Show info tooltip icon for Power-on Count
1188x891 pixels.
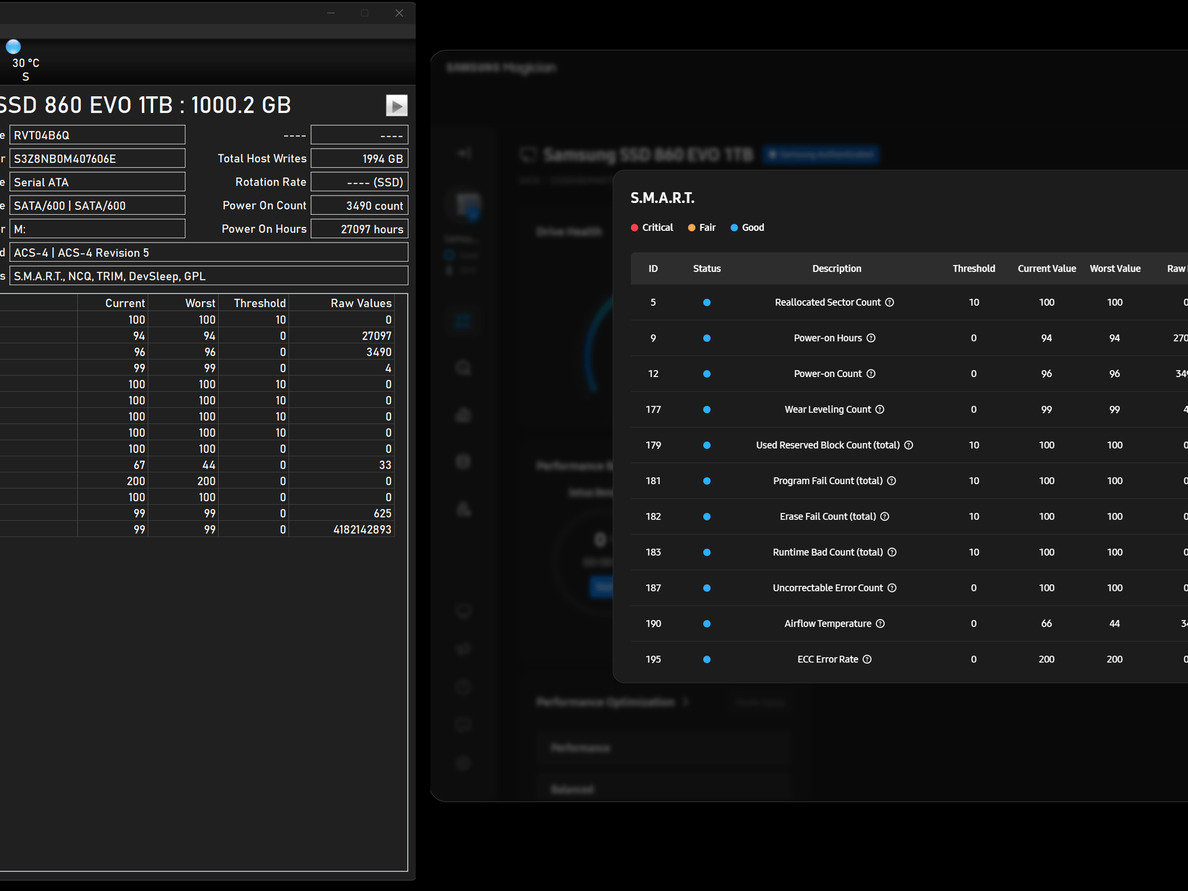pos(871,374)
